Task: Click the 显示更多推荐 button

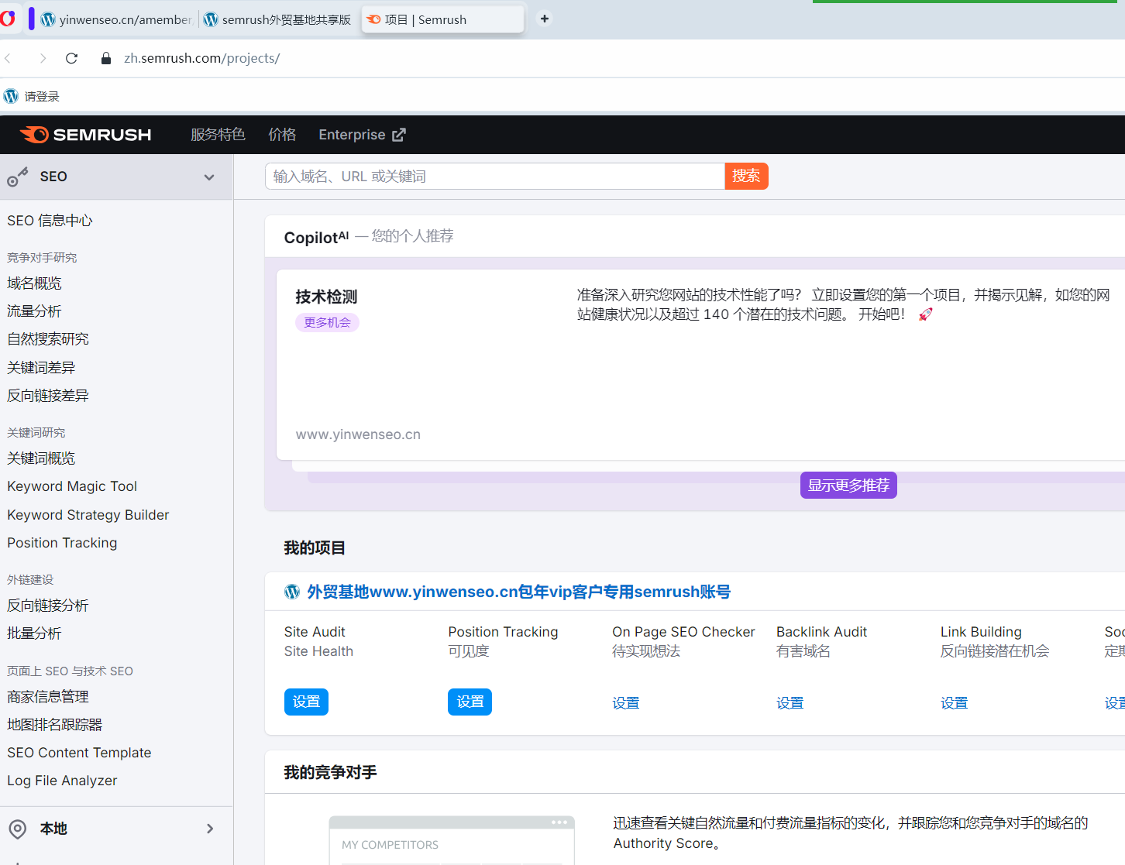Action: [x=848, y=485]
